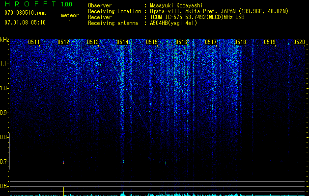
Task: Click the 0.6 kHz axis label
Action: 4,186
